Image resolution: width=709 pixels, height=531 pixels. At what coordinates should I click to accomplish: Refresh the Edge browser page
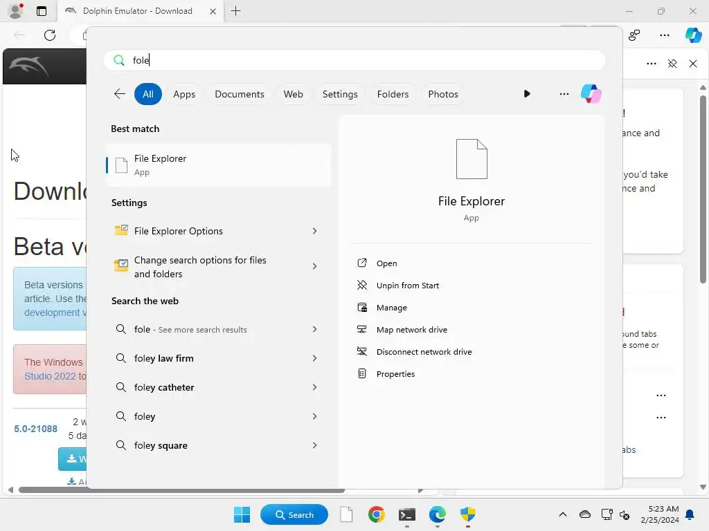coord(50,35)
